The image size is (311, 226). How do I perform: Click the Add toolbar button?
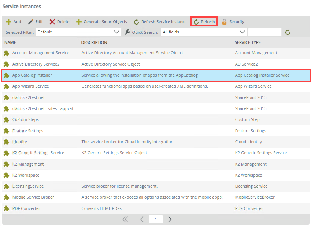[13, 22]
